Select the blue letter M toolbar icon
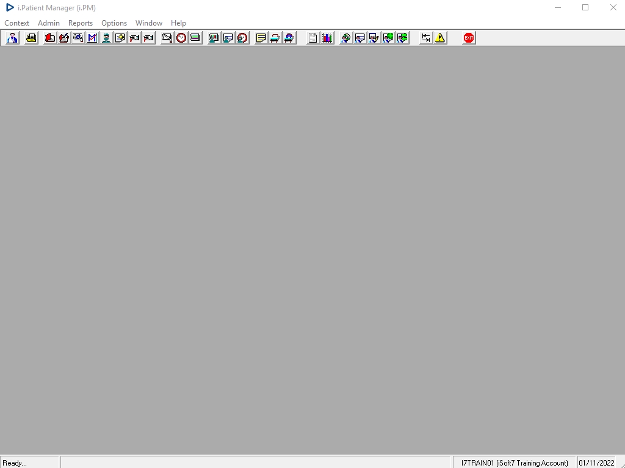This screenshot has width=625, height=468. [x=92, y=38]
